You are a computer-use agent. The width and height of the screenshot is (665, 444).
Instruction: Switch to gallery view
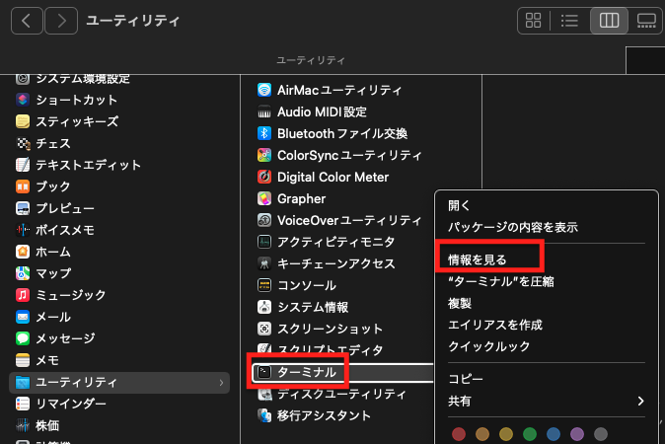point(646,20)
